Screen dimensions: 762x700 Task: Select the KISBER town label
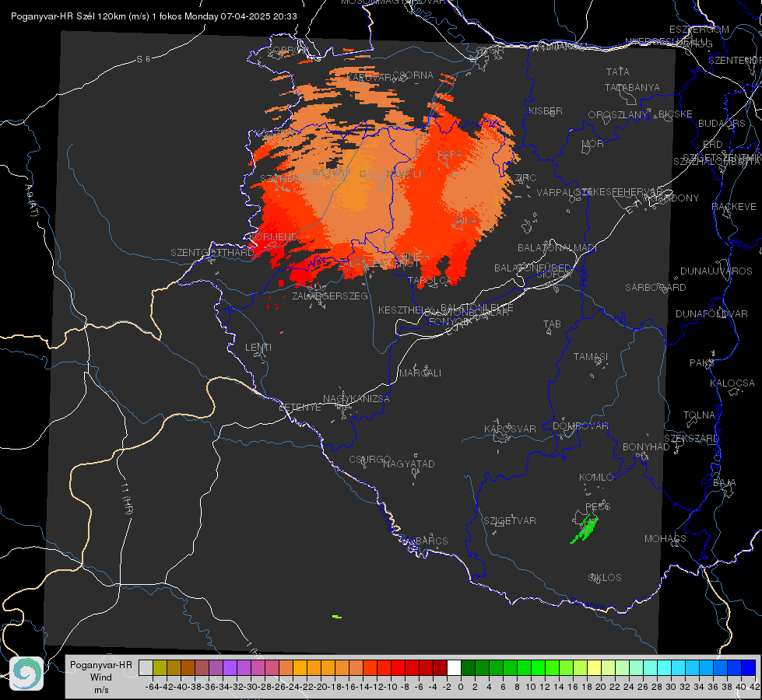coord(546,110)
